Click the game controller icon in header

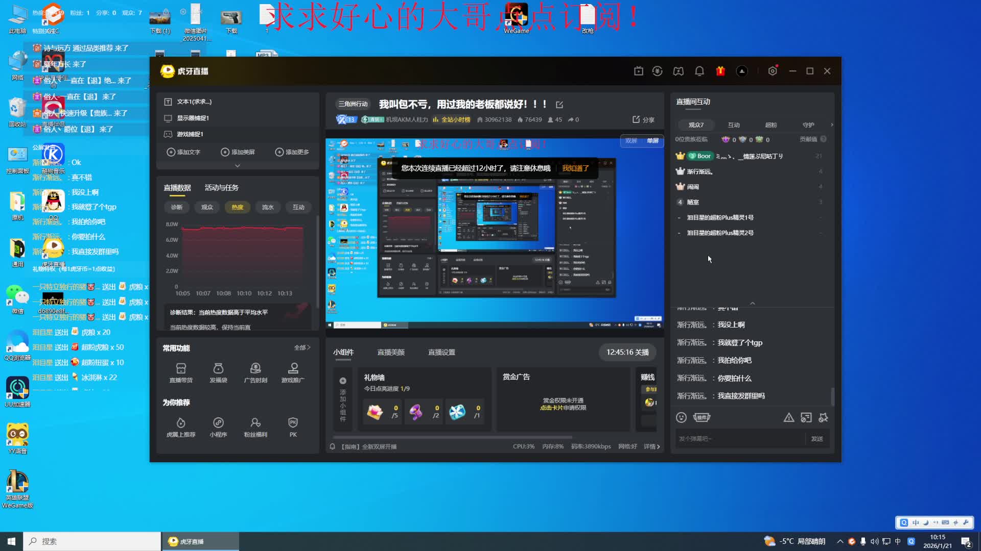click(678, 71)
